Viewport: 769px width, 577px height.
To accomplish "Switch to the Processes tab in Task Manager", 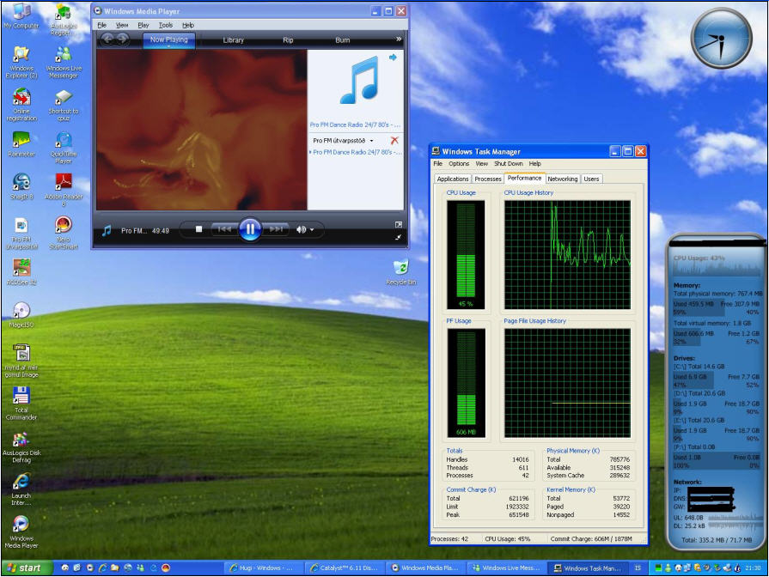I will [x=488, y=179].
